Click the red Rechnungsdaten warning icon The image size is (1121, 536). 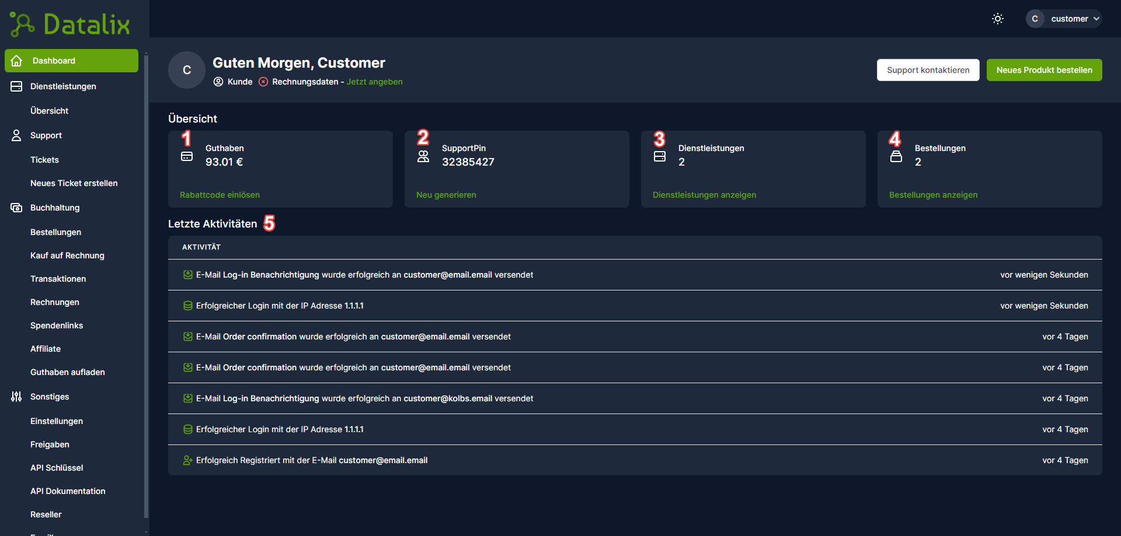click(263, 82)
